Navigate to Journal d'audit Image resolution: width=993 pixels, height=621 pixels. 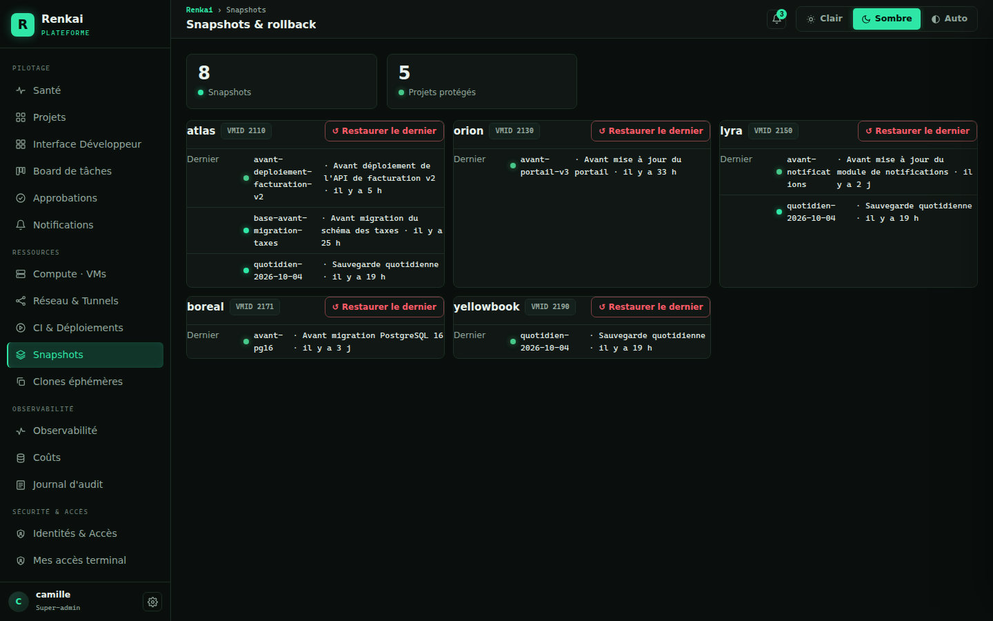86,484
